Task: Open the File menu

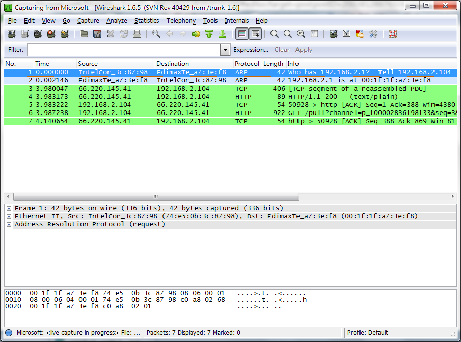Action: [x=12, y=21]
